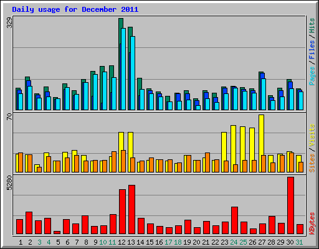The image size is (319, 249).
Task: Click the blue files bar for day 27
Action: coord(262,76)
